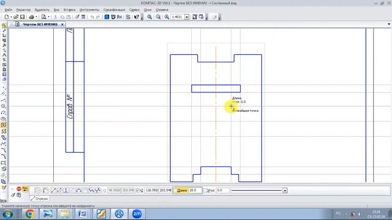Open the command help icon in property bar
The width and height of the screenshot is (392, 220).
(x=19, y=195)
